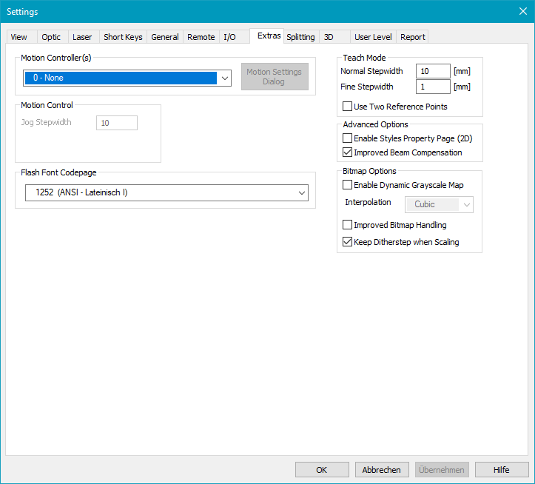Select the Remote tab
The image size is (535, 484).
(201, 37)
